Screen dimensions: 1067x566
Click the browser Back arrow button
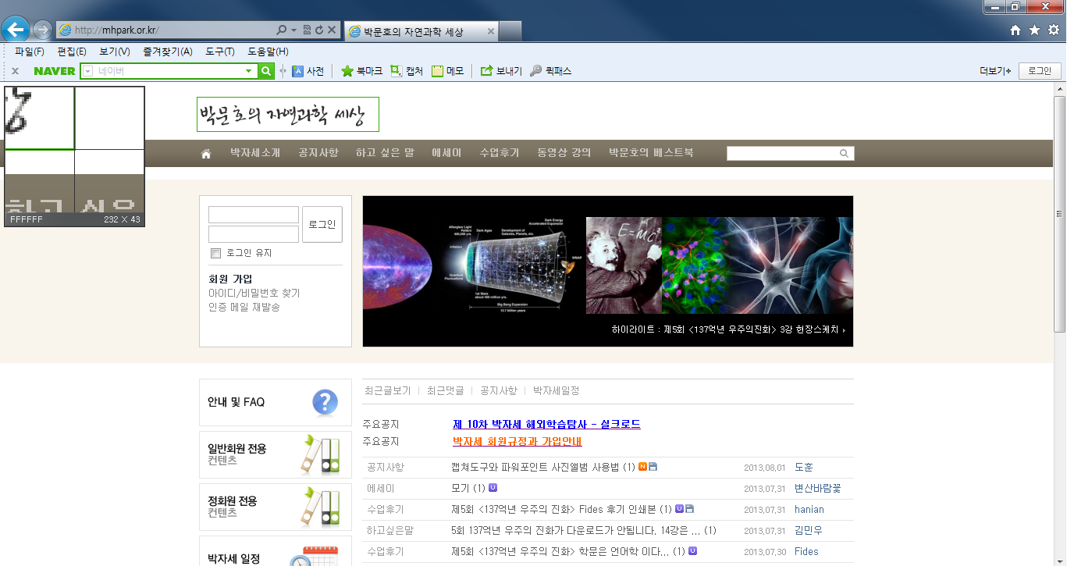[15, 30]
